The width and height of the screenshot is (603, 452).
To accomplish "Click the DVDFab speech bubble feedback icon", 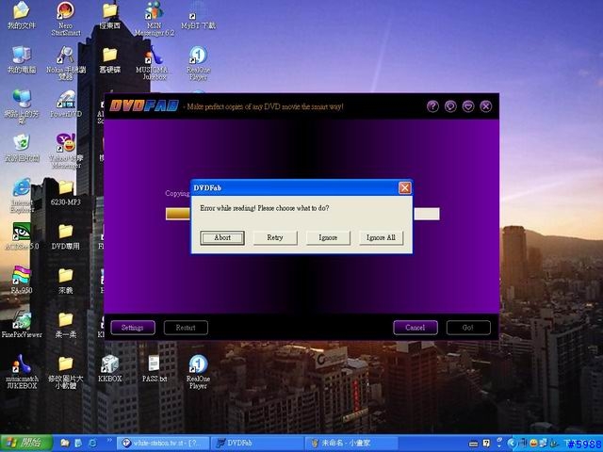I will [450, 106].
